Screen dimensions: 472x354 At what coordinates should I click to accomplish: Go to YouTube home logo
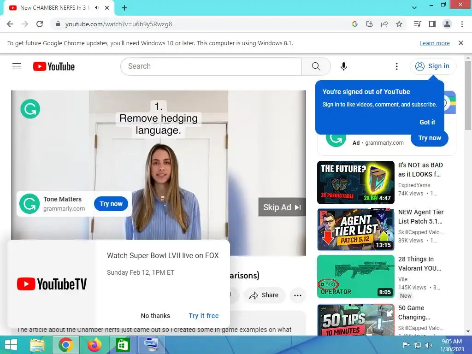(x=54, y=66)
